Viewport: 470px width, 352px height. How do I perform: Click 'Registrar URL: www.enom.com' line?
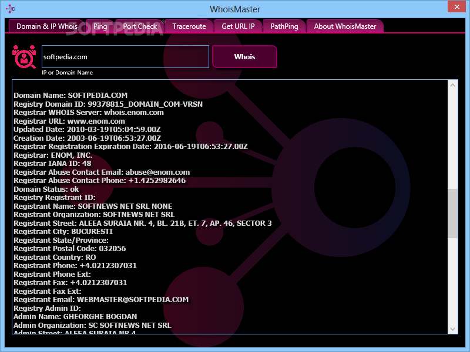click(x=69, y=121)
